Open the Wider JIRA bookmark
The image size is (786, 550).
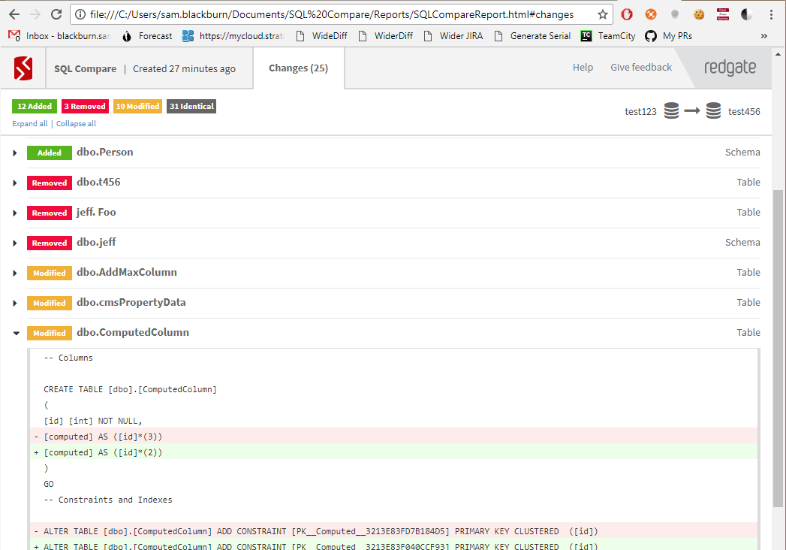453,36
